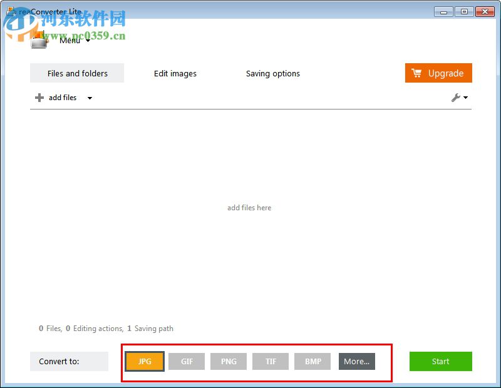Viewport: 501px width, 388px height.
Task: Close the reaConverter Lite window
Action: [485, 12]
